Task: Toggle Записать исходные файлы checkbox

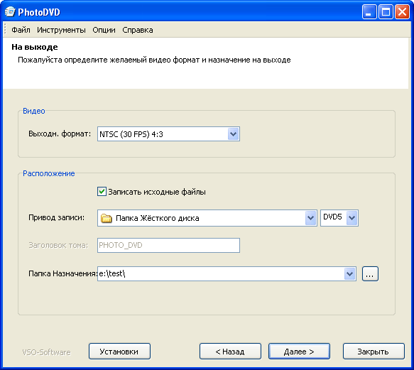Action: [x=102, y=192]
